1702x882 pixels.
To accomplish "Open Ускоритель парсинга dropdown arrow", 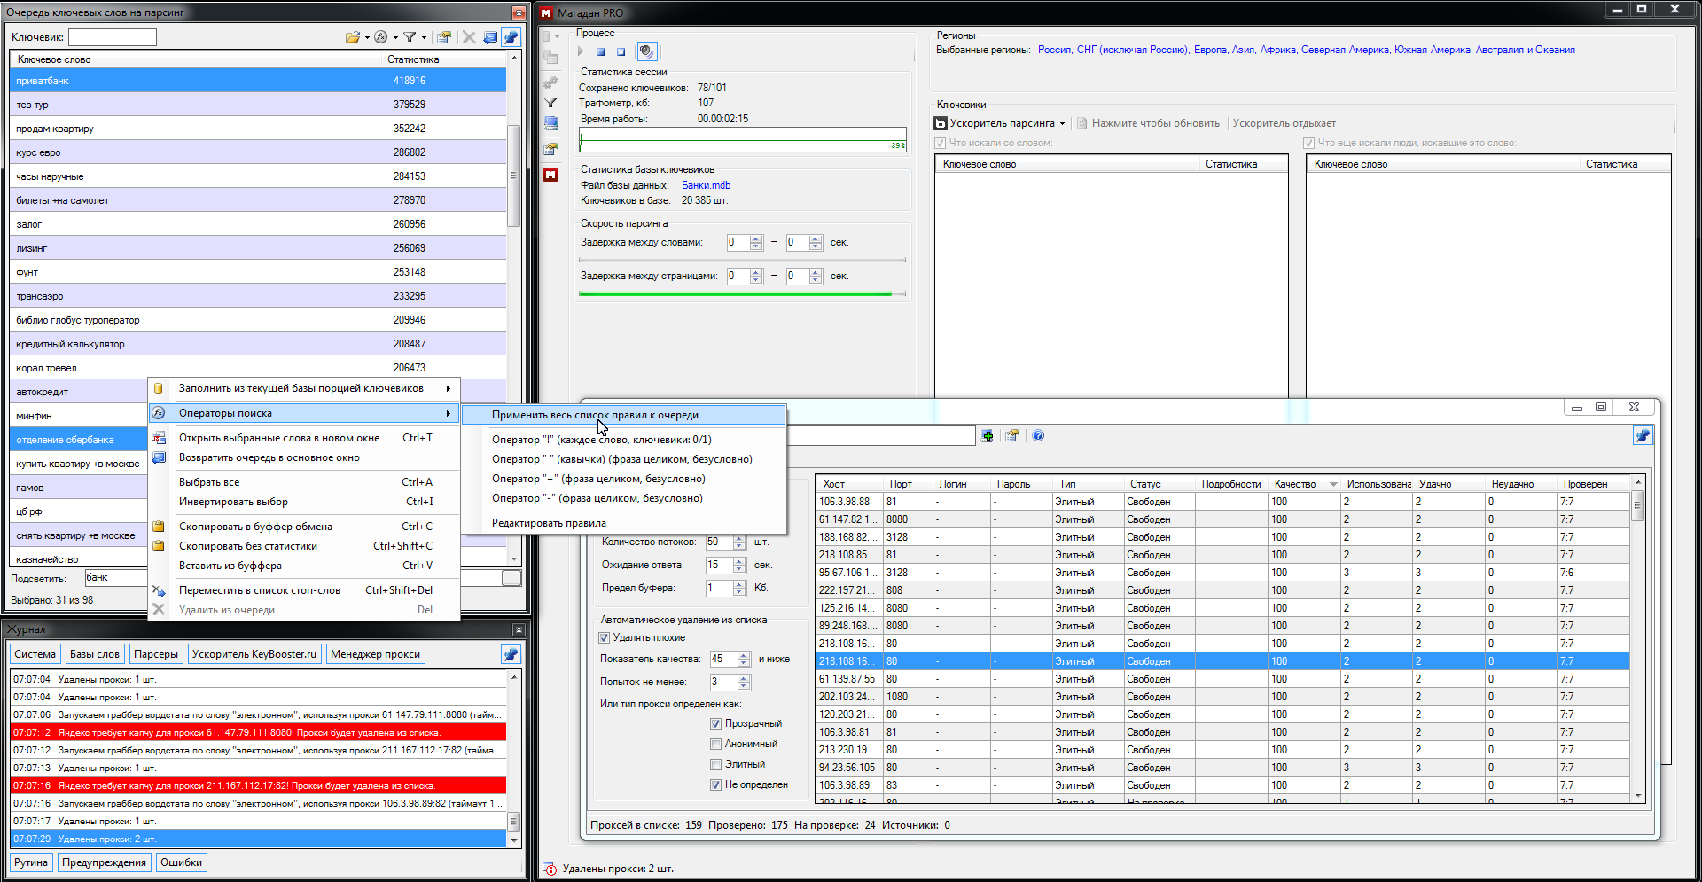I will coord(1062,123).
